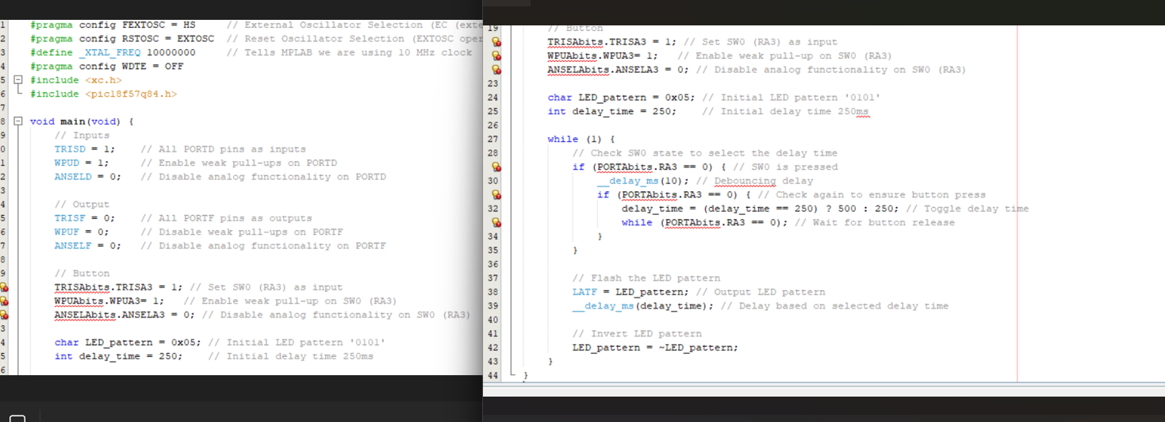Click the delay_time ternary toggle statement
The image size is (1165, 422).
[x=760, y=209]
